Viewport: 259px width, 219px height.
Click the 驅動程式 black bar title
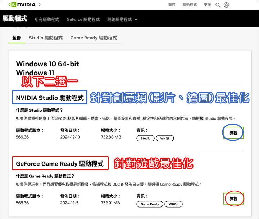coord(15,18)
